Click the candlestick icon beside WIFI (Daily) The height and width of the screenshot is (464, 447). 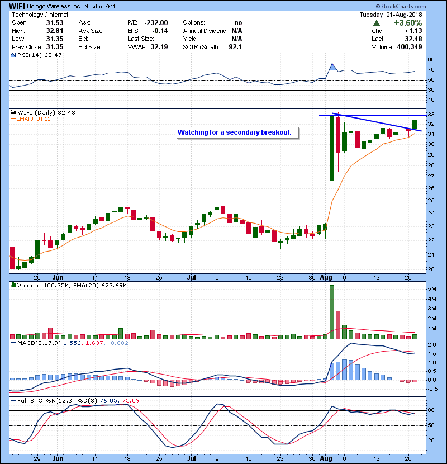click(13, 112)
